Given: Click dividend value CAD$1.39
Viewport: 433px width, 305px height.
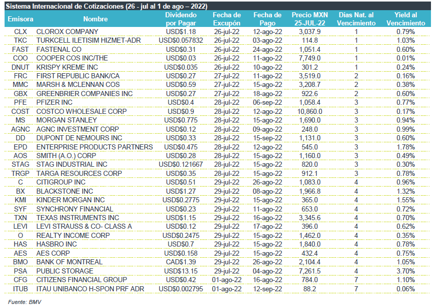Looking at the screenshot, I should 181,262.
